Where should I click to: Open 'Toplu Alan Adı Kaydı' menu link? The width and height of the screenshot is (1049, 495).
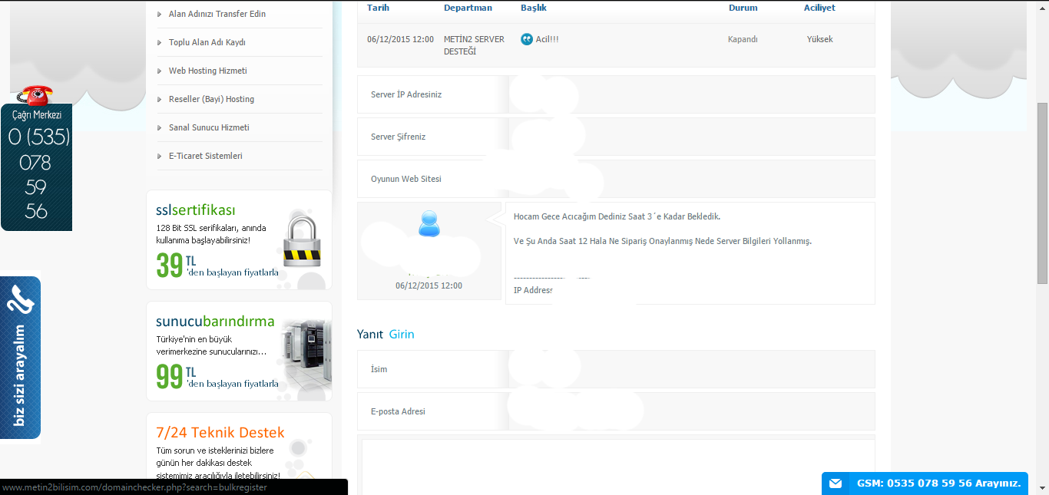click(207, 42)
